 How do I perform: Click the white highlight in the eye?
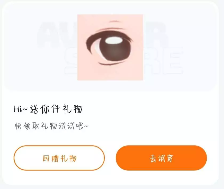[114, 40]
